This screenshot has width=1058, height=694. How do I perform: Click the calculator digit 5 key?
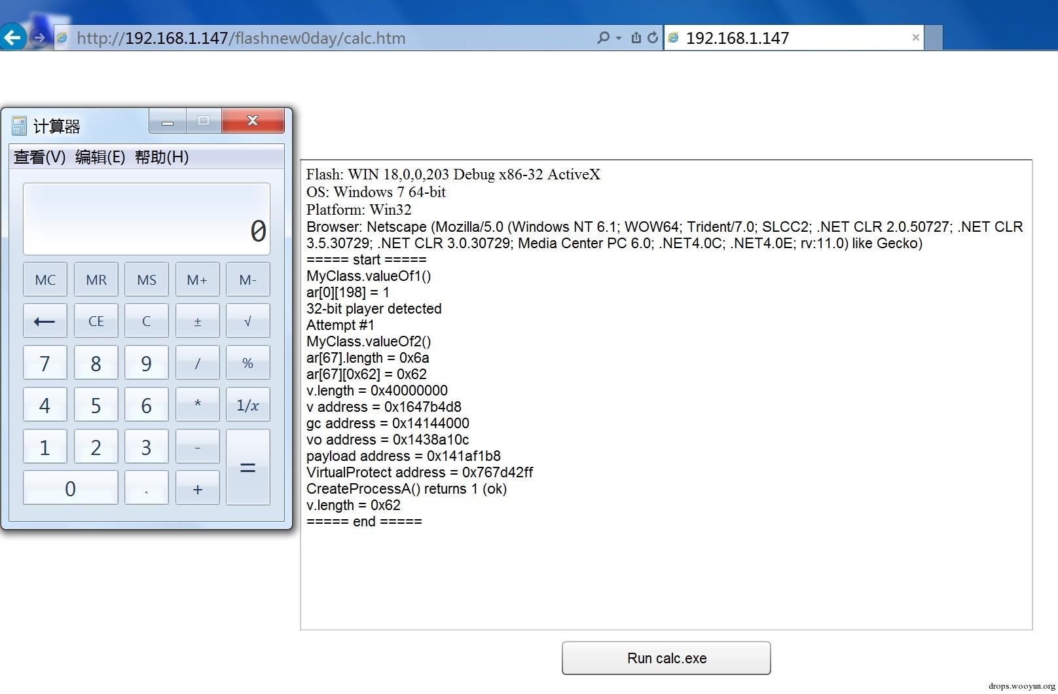[x=96, y=405]
